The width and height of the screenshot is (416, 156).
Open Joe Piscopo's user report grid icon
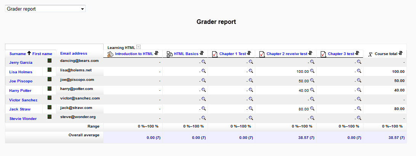50,79
